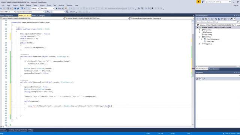Screen dimensions: 240x135
Task: Toggle Show All Files in Solution Explorer
Action: click(x=225, y=19)
